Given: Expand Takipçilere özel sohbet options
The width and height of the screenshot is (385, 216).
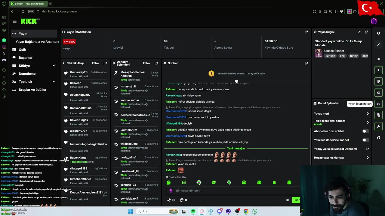Looking at the screenshot, I should 367,122.
